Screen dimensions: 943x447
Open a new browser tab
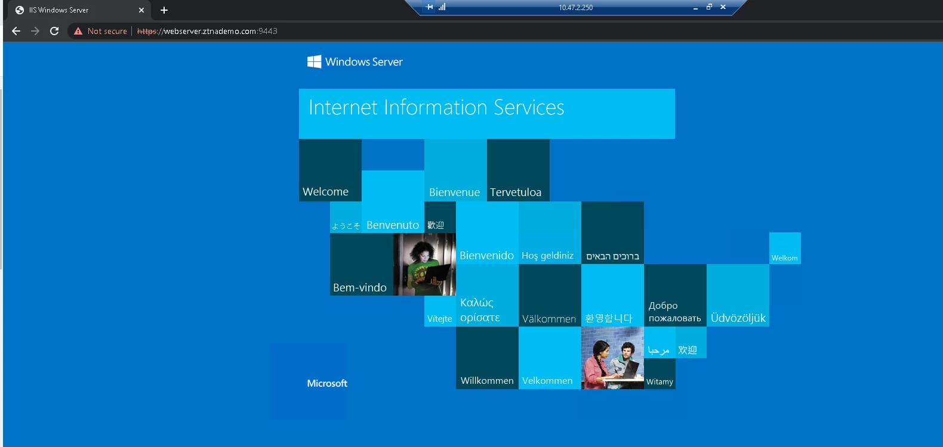click(x=164, y=10)
